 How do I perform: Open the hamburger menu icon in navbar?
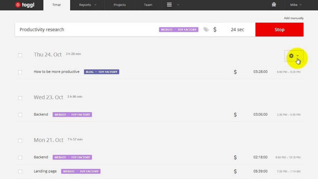click(169, 5)
